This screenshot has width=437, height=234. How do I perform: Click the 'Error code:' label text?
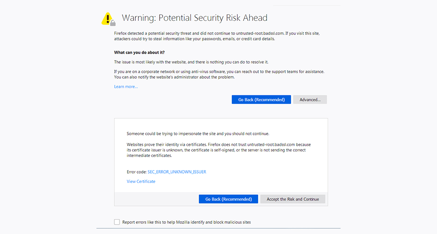click(x=137, y=172)
